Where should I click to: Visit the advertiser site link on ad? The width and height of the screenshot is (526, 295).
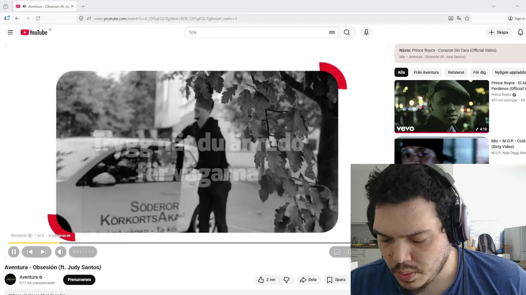[59, 236]
